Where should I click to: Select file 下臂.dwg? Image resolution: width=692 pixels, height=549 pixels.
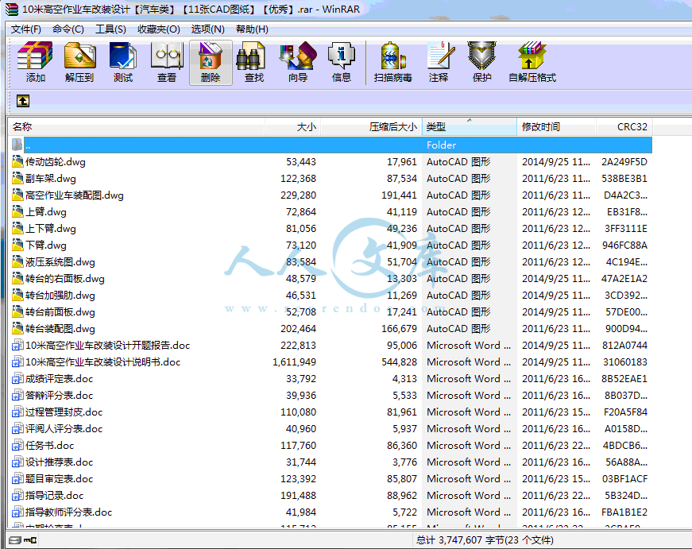[46, 245]
